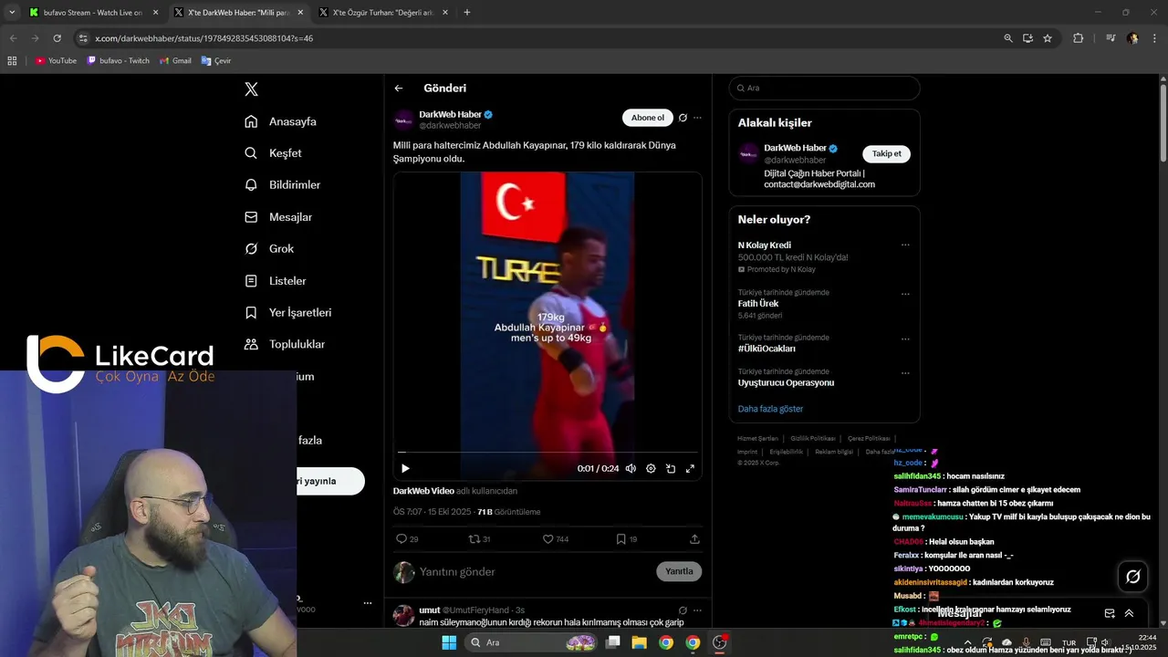Expand the Mesajlar drawer
This screenshot has width=1168, height=657.
point(1129,614)
